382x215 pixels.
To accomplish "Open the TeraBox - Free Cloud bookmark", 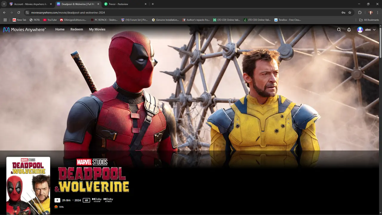I will pyautogui.click(x=288, y=20).
